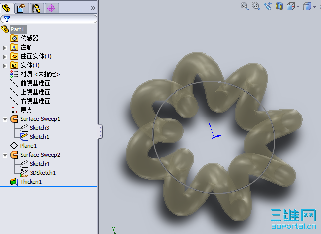Image resolution: width=321 pixels, height=234 pixels.
Task: Click the 曲面实体(1) surface bodies icon
Action: coord(14,56)
